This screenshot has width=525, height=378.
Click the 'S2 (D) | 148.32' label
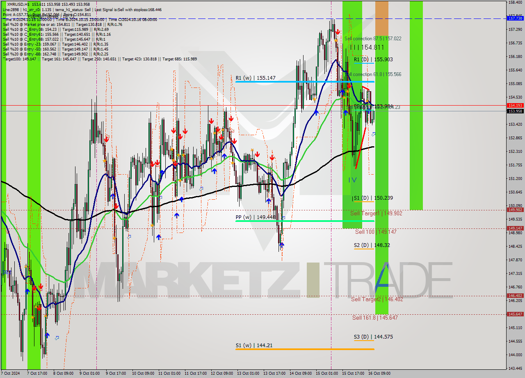[372, 245]
